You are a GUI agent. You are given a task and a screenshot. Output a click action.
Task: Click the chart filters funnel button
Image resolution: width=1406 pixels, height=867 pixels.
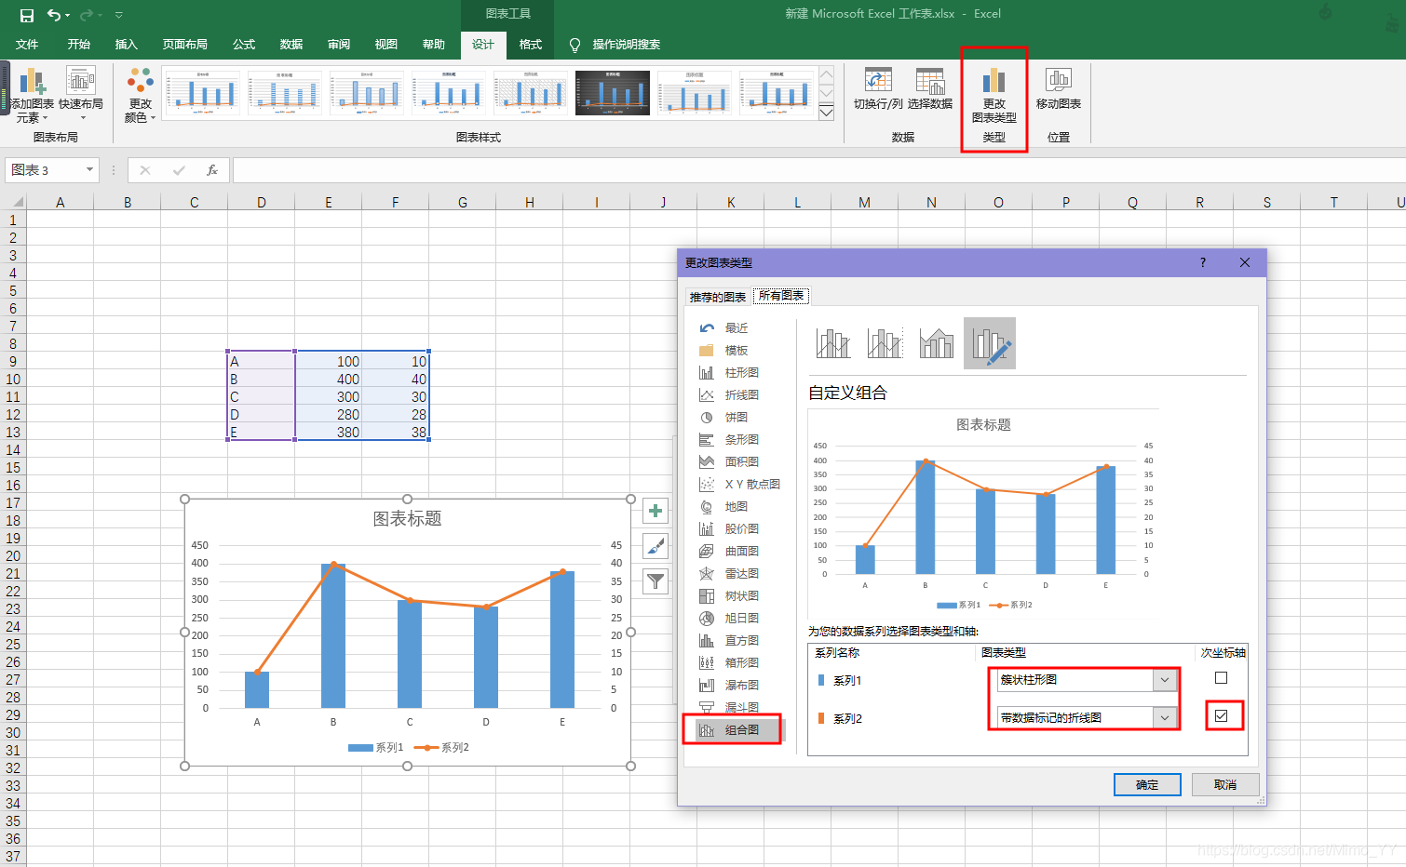656,581
